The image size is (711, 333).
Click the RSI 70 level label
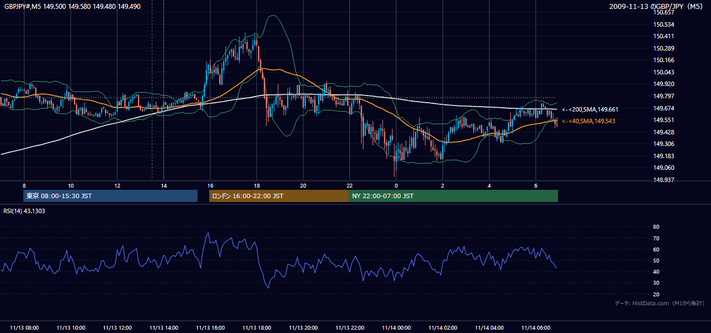pyautogui.click(x=656, y=238)
